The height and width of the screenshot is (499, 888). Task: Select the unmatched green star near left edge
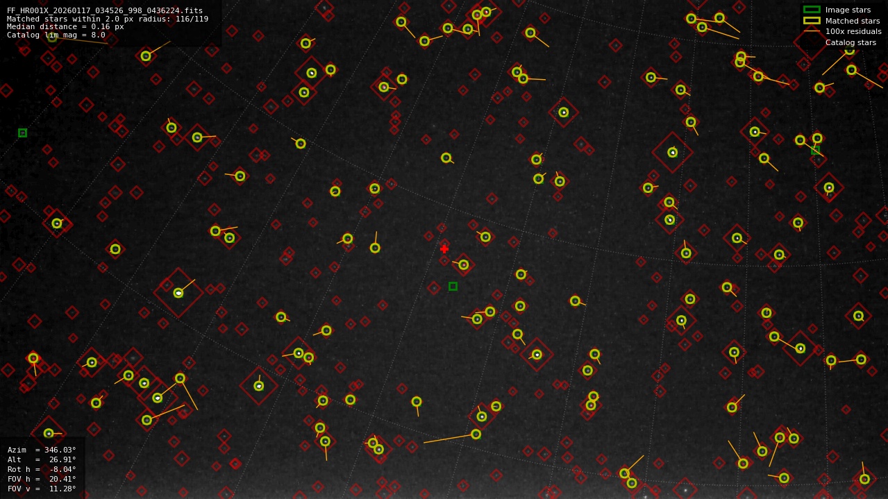(22, 133)
